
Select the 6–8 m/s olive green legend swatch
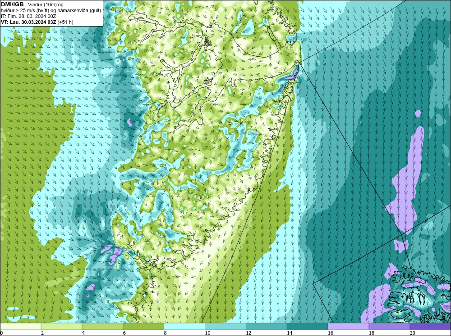click(x=143, y=327)
